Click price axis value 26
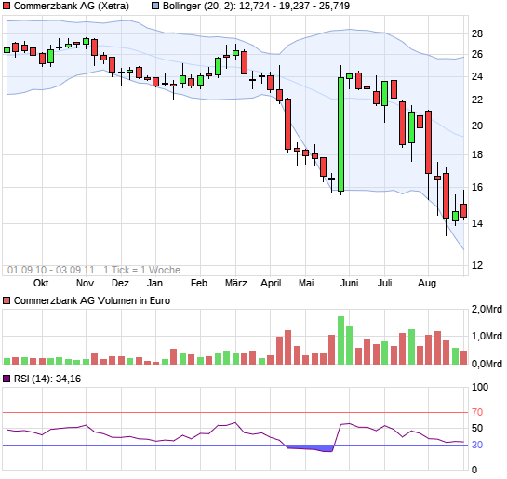The height and width of the screenshot is (479, 507). pos(477,54)
